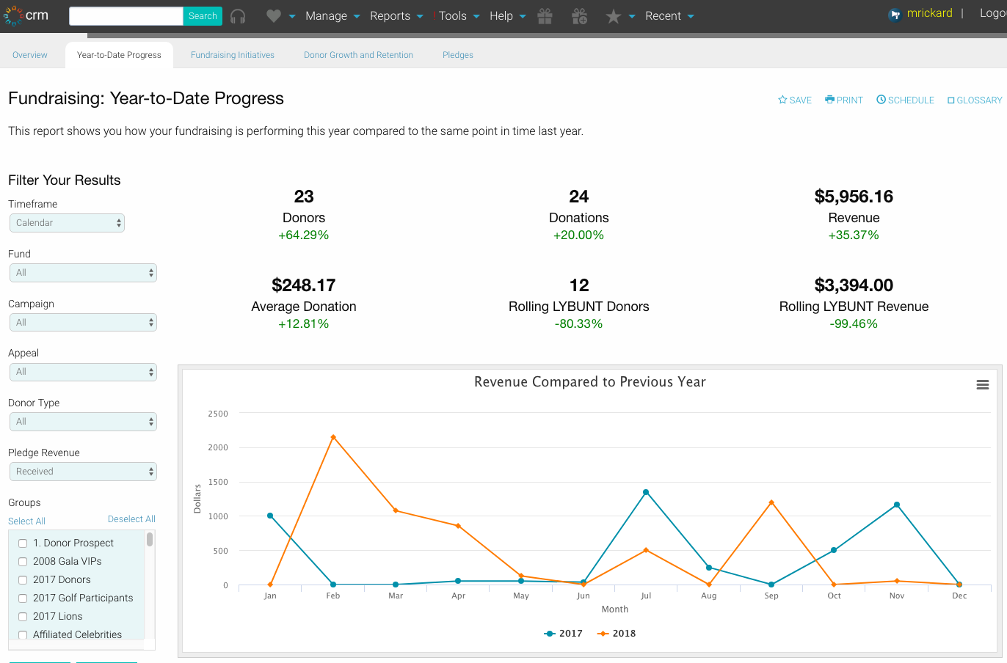This screenshot has height=663, width=1007.
Task: Click the gift icon in the navigation bar
Action: coord(545,15)
